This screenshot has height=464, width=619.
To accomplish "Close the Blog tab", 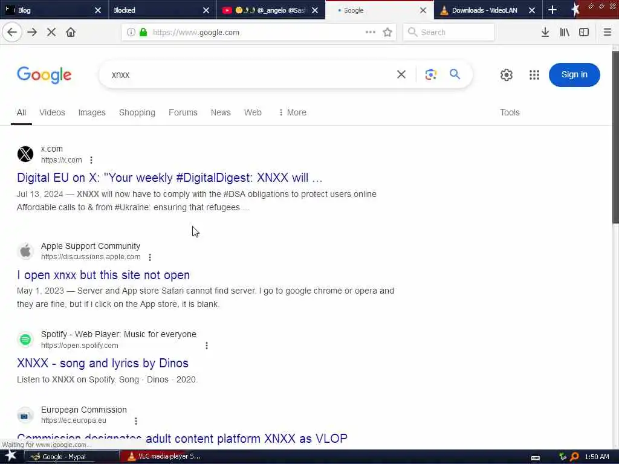I will [98, 10].
